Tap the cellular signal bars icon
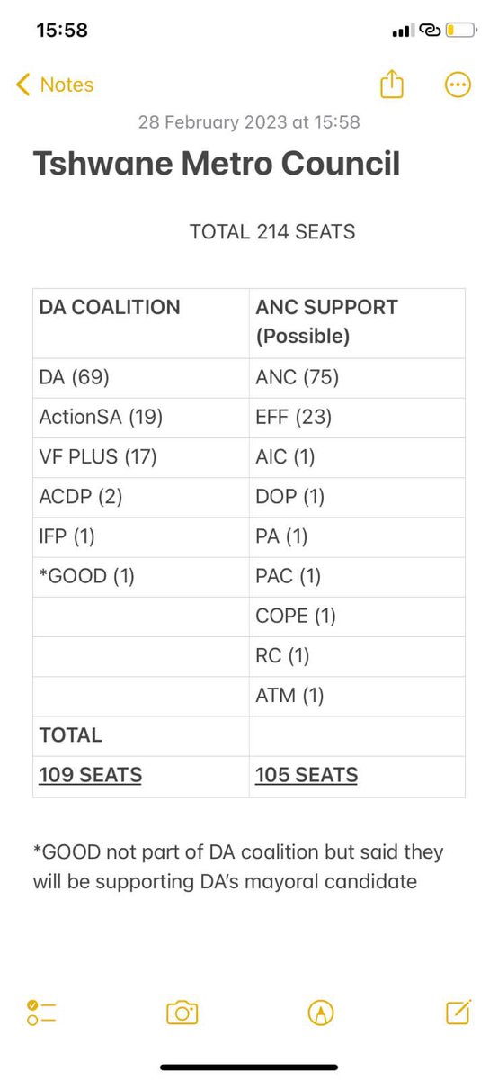This screenshot has width=498, height=1080. (402, 31)
